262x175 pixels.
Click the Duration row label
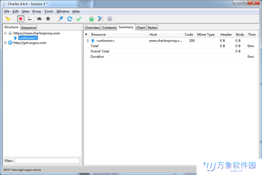pyautogui.click(x=97, y=56)
